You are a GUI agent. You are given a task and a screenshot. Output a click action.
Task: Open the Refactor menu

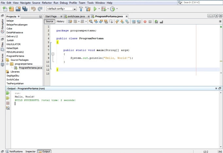pyautogui.click(x=47, y=3)
